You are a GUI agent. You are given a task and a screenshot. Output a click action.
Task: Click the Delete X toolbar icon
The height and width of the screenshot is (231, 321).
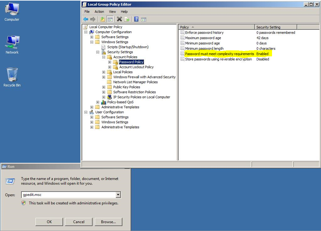coord(119,19)
